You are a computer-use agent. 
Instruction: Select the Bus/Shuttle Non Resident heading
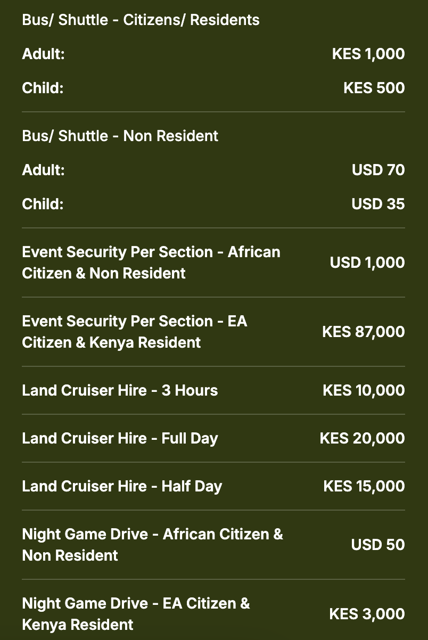(120, 136)
